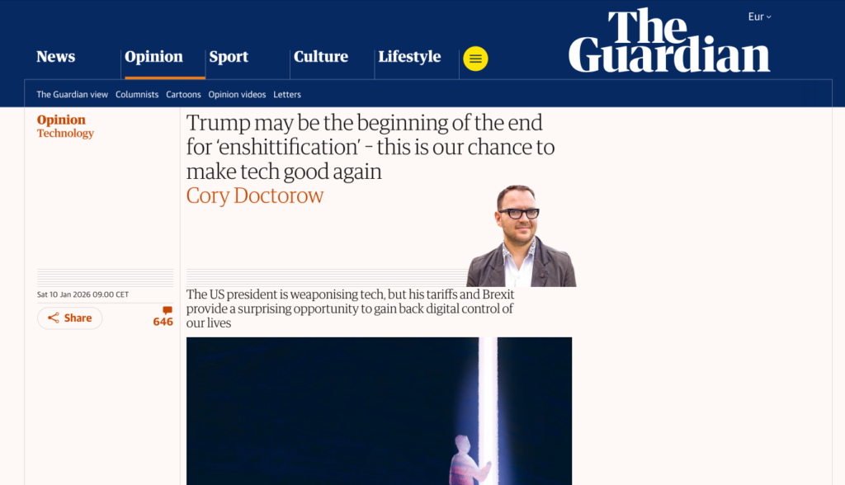The height and width of the screenshot is (485, 845).
Task: Click the Technology tag link
Action: [x=65, y=133]
